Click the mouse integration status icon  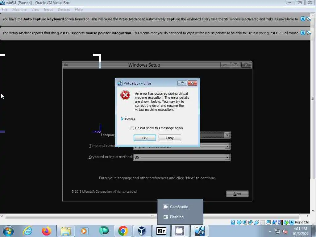(286, 222)
